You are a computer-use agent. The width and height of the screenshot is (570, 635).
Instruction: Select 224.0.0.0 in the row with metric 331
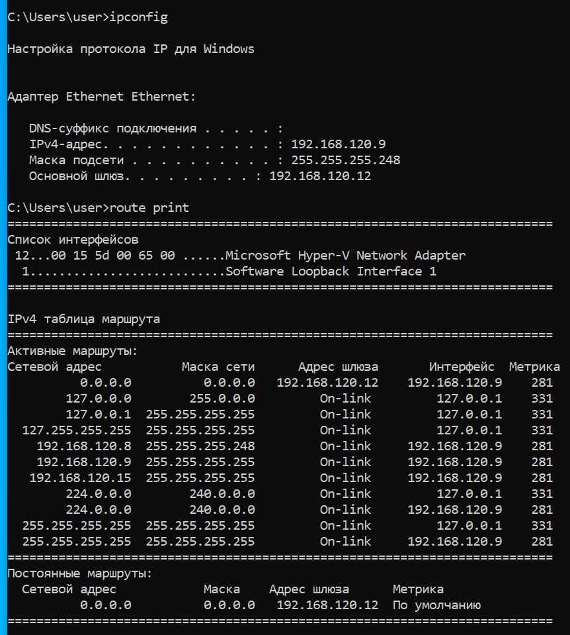pyautogui.click(x=99, y=494)
